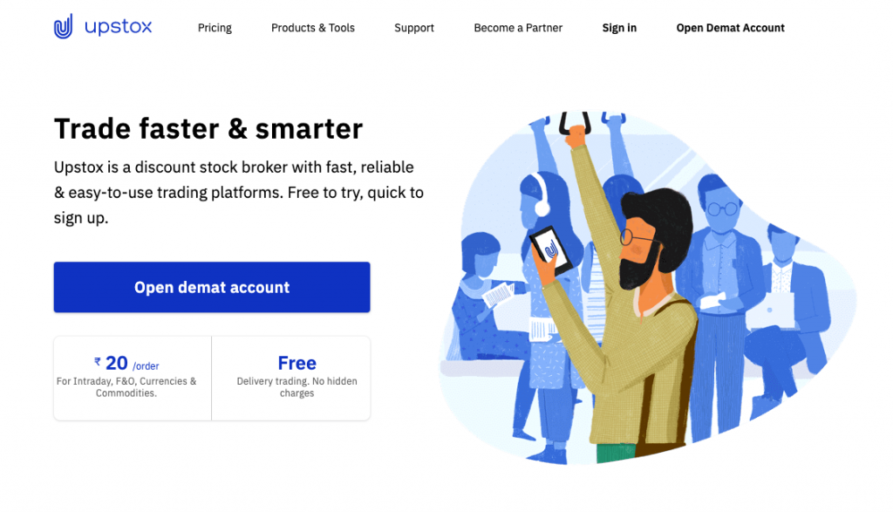Click the Trade faster & smarter headline

[x=208, y=129]
